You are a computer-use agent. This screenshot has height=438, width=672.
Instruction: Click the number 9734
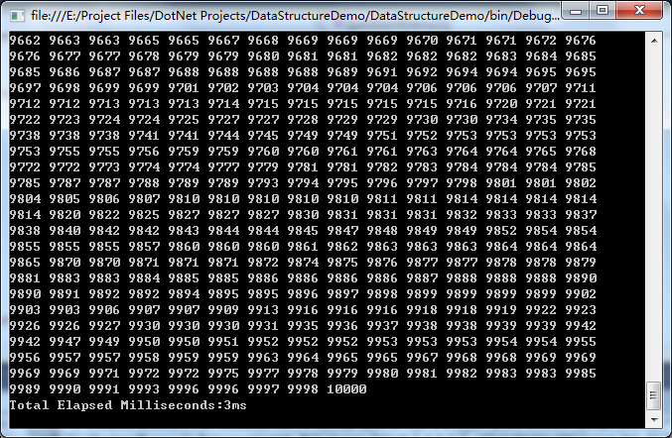[501, 120]
